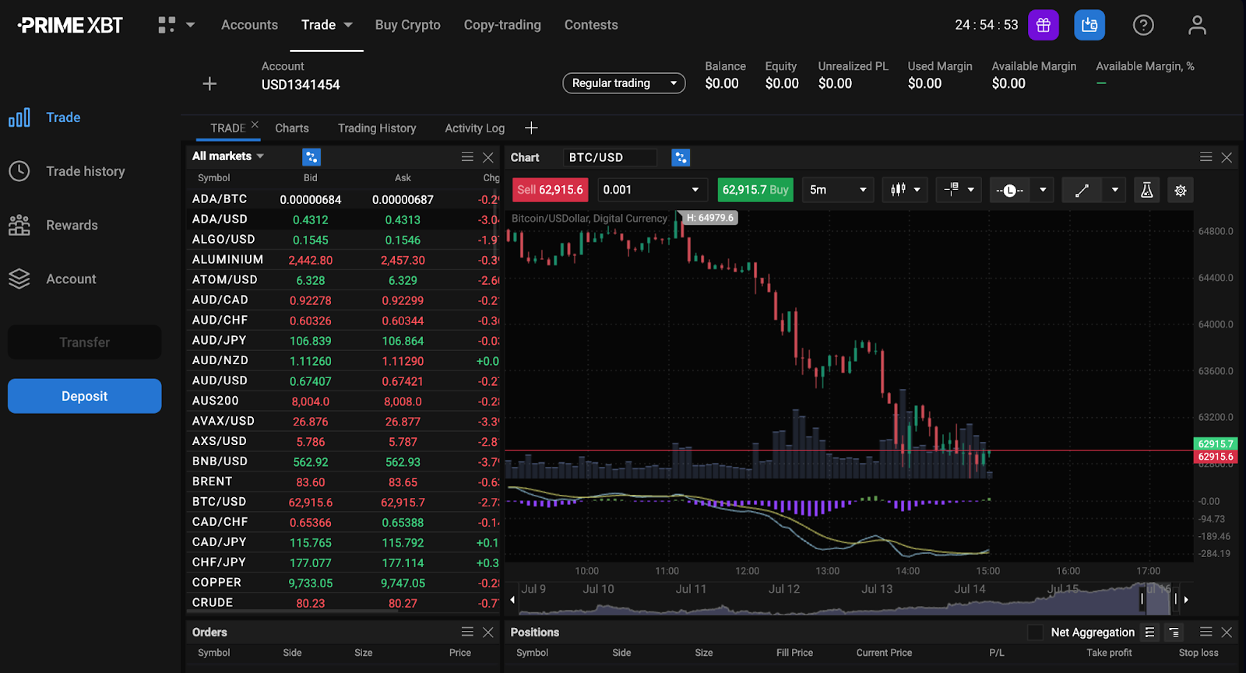Toggle positions nested list view icon

(x=1174, y=633)
